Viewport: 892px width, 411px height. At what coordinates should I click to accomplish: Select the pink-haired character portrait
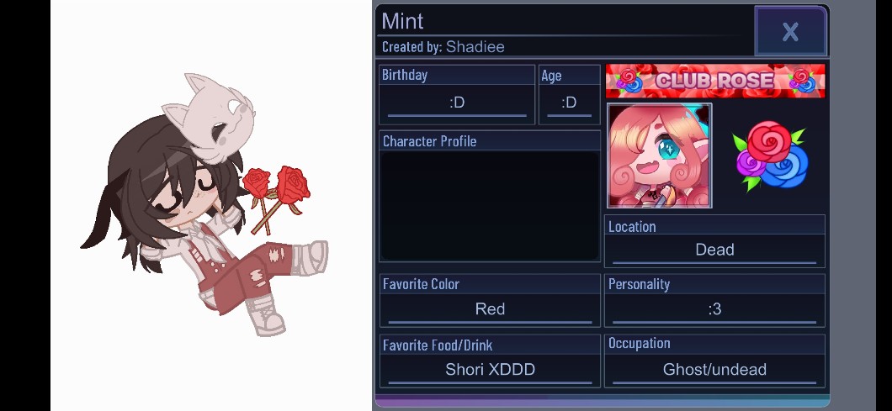coord(660,155)
